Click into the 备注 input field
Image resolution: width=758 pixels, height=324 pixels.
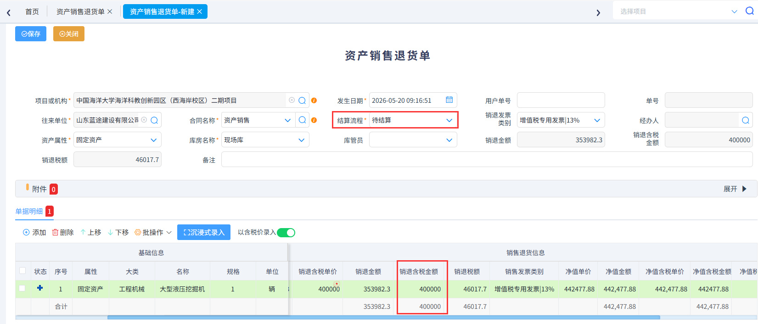(x=487, y=160)
